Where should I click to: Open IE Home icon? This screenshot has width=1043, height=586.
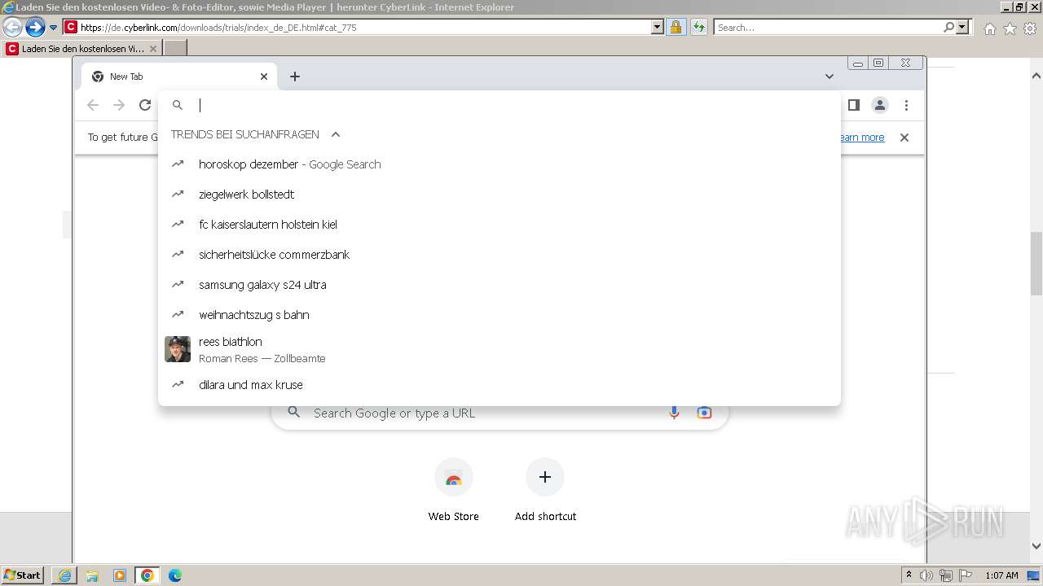pyautogui.click(x=989, y=28)
